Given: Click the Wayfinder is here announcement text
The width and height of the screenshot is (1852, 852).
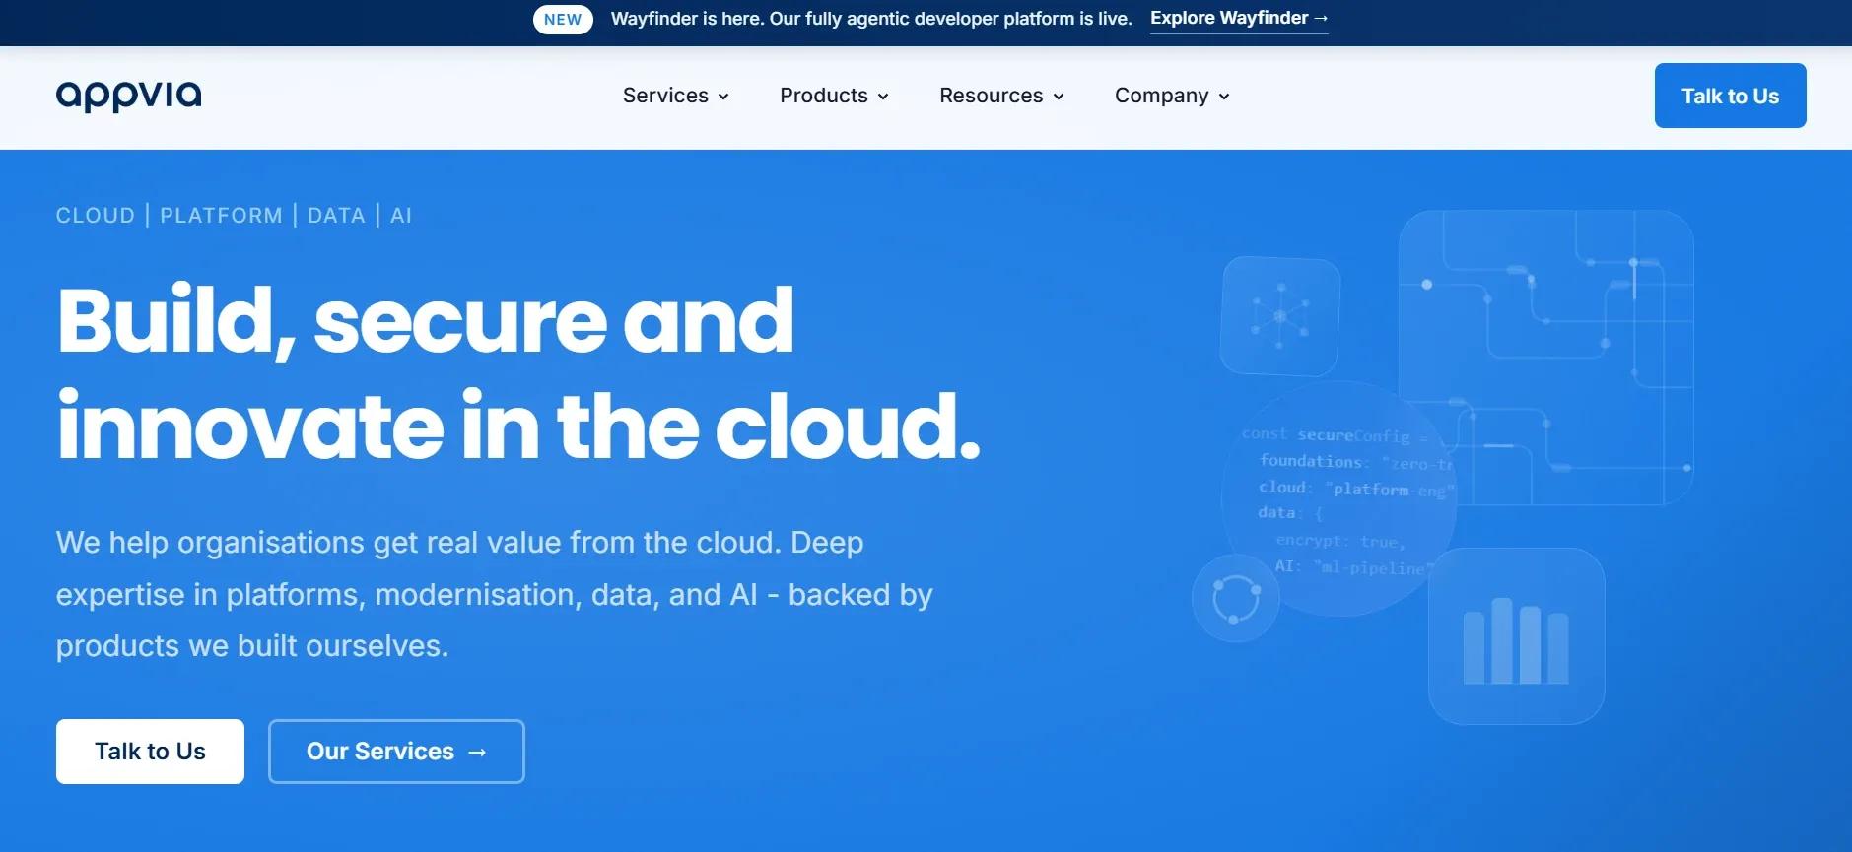Looking at the screenshot, I should coord(871,19).
